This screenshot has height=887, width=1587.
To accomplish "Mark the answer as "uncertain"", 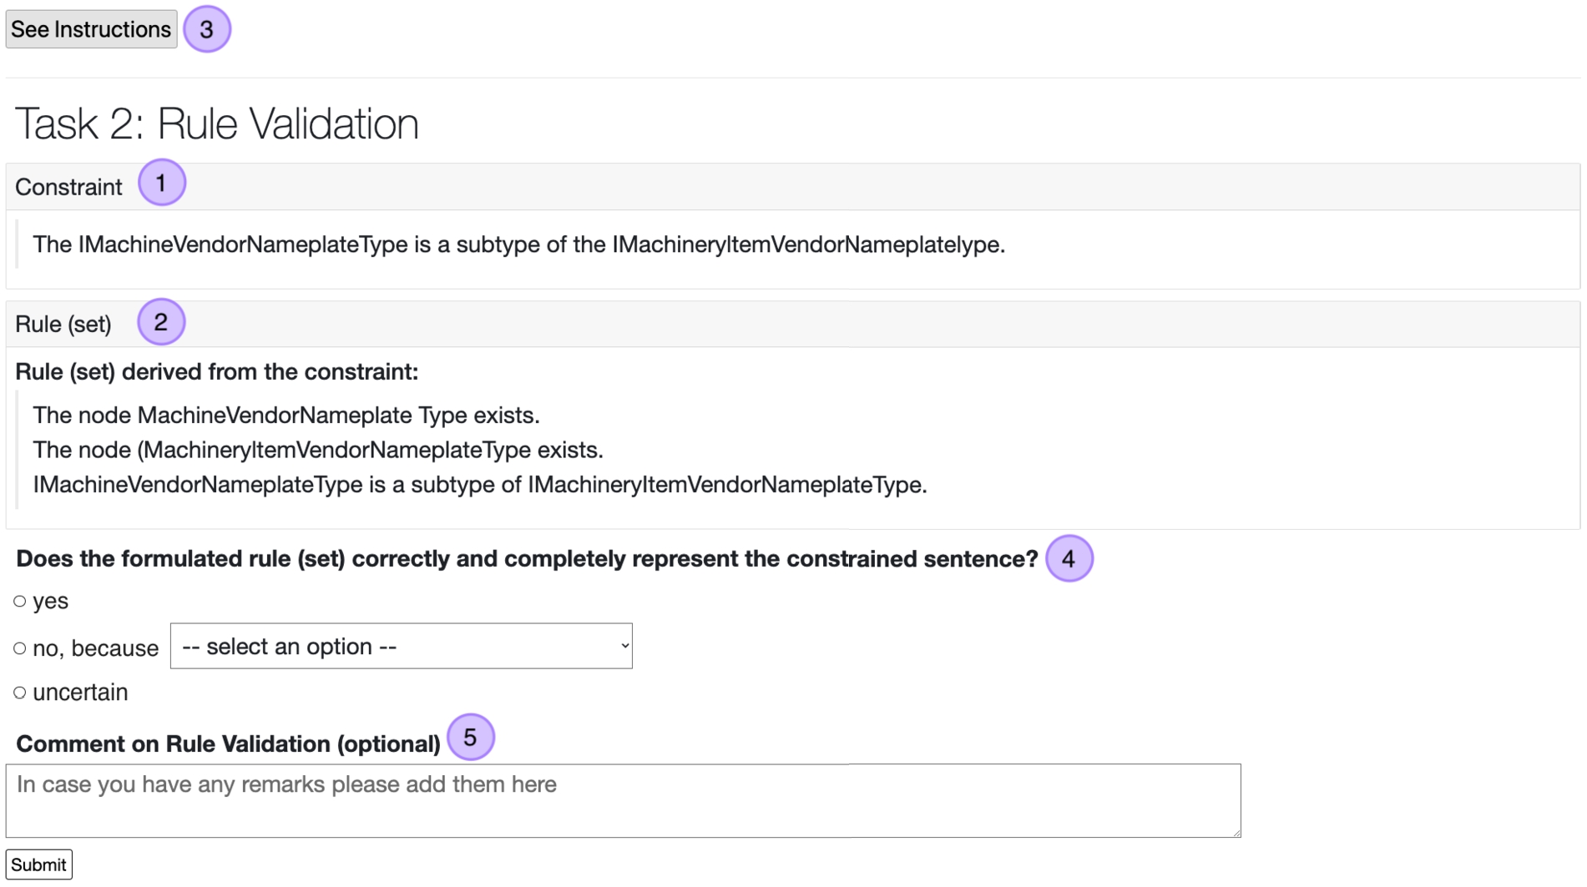I will tap(20, 693).
